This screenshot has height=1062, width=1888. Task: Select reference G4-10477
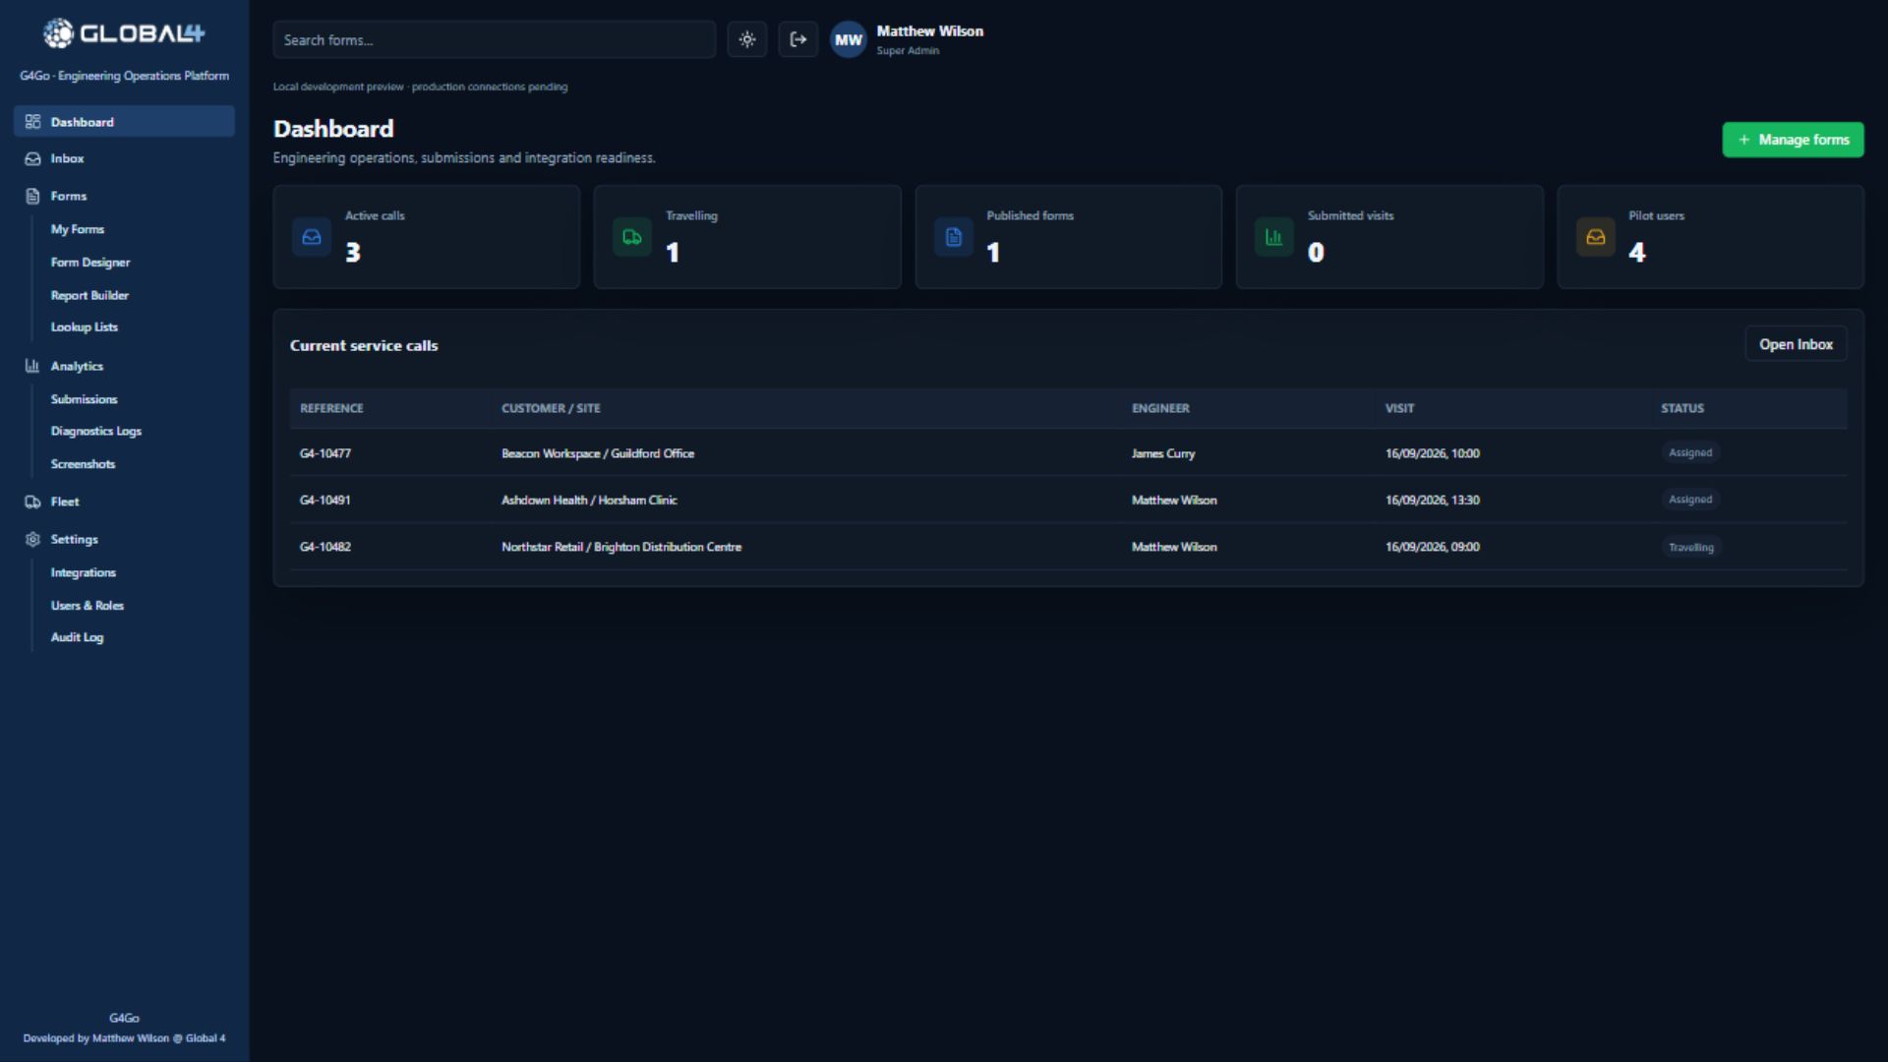pyautogui.click(x=325, y=453)
